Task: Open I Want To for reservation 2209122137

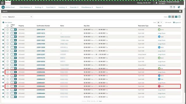Action: (x=14, y=37)
